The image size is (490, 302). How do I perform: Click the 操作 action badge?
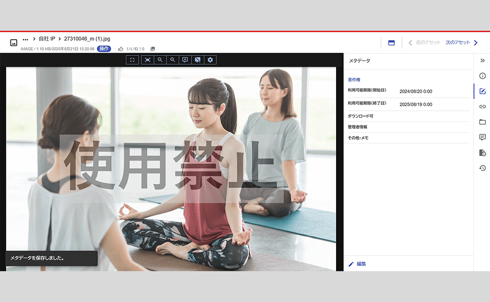tap(104, 48)
